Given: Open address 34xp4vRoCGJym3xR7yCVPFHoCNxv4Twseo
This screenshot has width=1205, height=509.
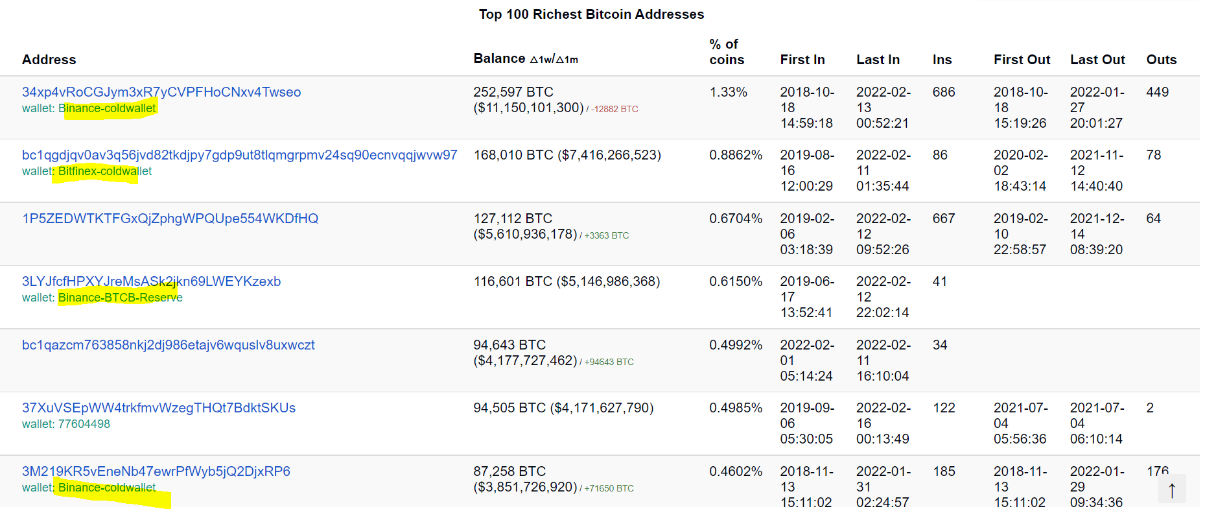Looking at the screenshot, I should (161, 92).
